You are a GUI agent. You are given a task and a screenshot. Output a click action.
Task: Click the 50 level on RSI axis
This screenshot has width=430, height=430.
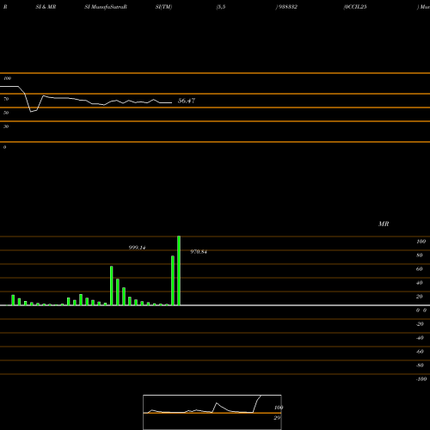[x=6, y=113]
